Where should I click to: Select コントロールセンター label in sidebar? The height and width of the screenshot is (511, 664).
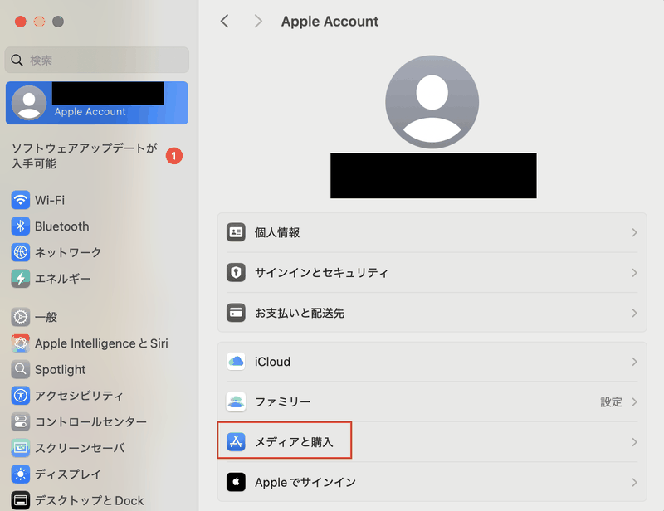point(90,421)
